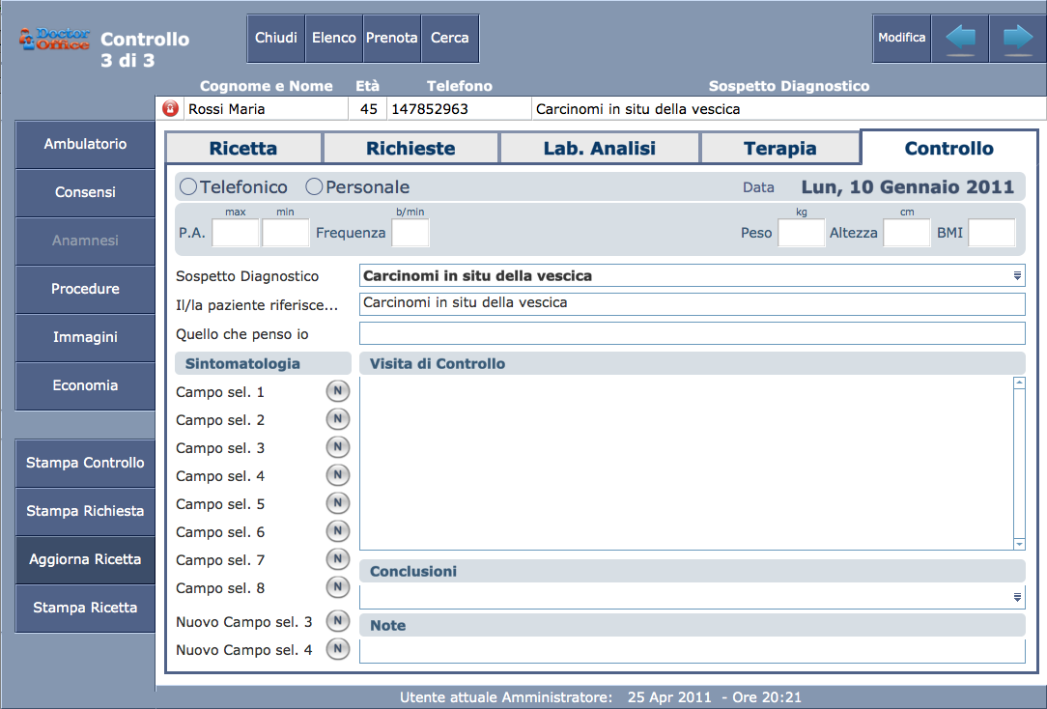Screen dimensions: 1047x709
Task: Click scroll down arrow in Visita di Controllo
Action: click(1019, 544)
